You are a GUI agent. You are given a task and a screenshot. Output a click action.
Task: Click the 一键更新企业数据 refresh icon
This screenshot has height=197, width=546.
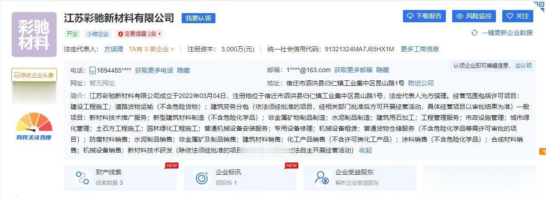[474, 33]
